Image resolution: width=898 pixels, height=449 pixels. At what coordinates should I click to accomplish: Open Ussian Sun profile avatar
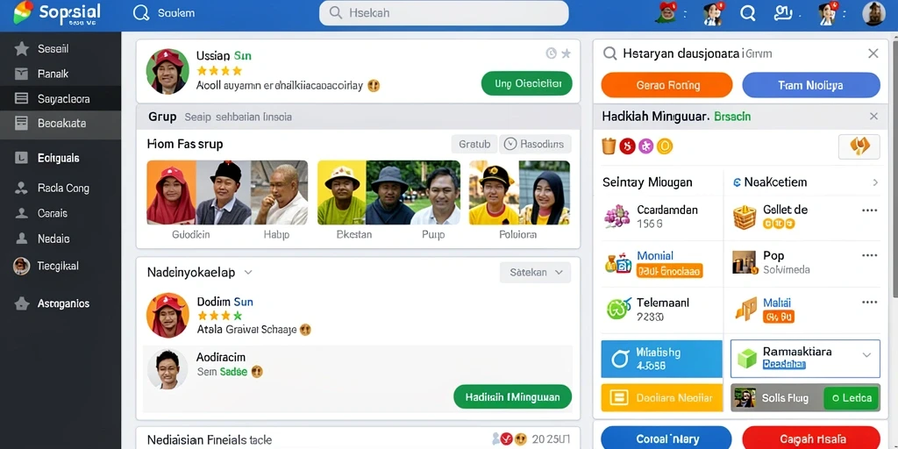[167, 71]
